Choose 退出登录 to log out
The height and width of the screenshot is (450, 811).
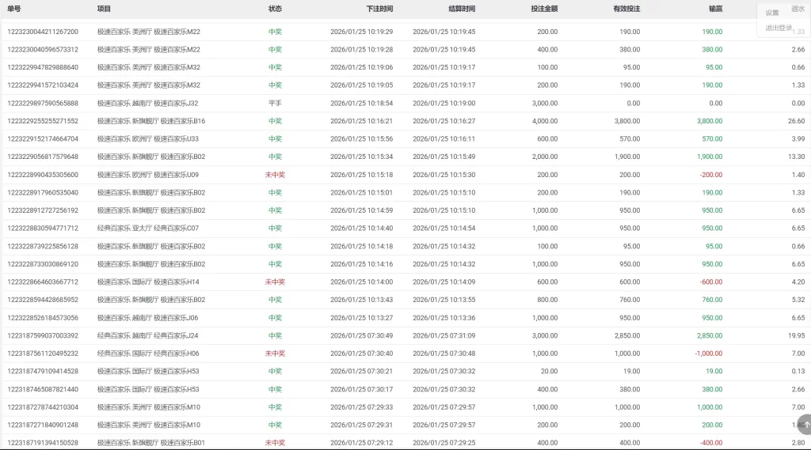click(x=779, y=28)
